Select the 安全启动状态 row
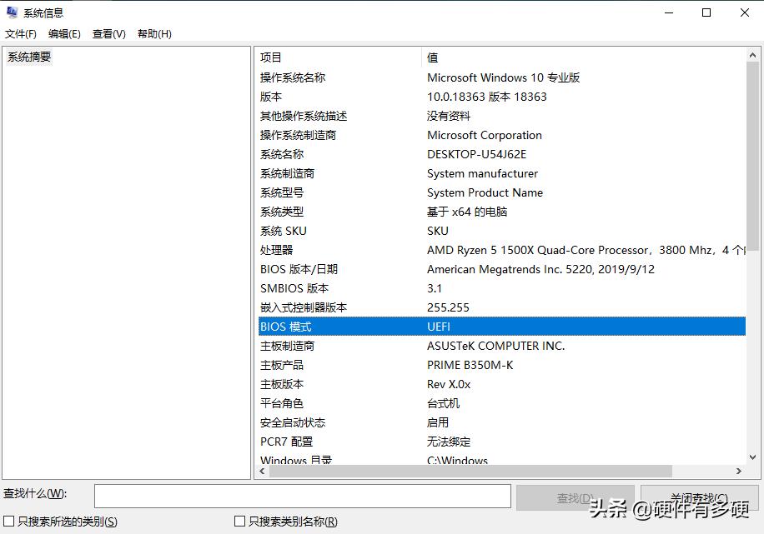Image resolution: width=764 pixels, height=534 pixels. pyautogui.click(x=334, y=422)
